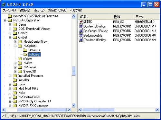Expand the DDS Thumbnail Viewer node
This screenshot has height=120, width=161.
coord(10,29)
